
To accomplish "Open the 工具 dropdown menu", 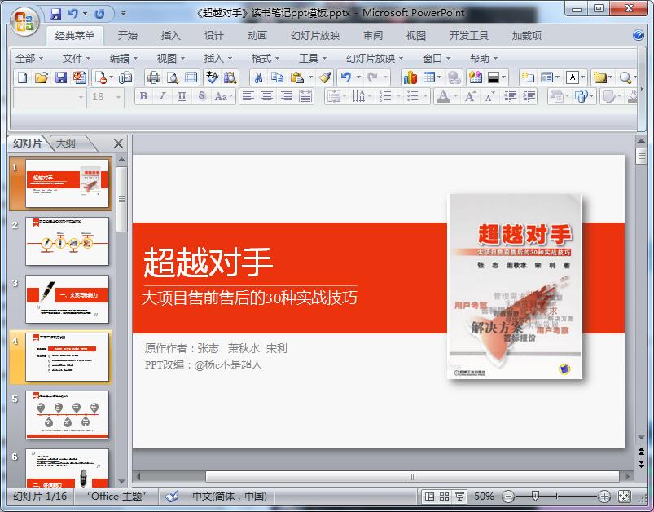I will (313, 59).
